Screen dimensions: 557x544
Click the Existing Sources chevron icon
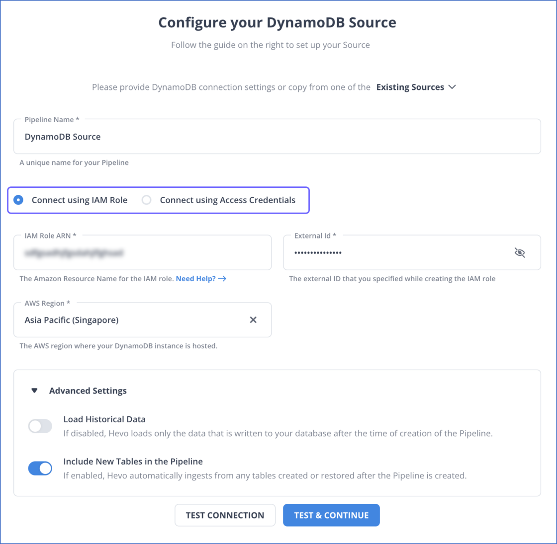tap(452, 87)
